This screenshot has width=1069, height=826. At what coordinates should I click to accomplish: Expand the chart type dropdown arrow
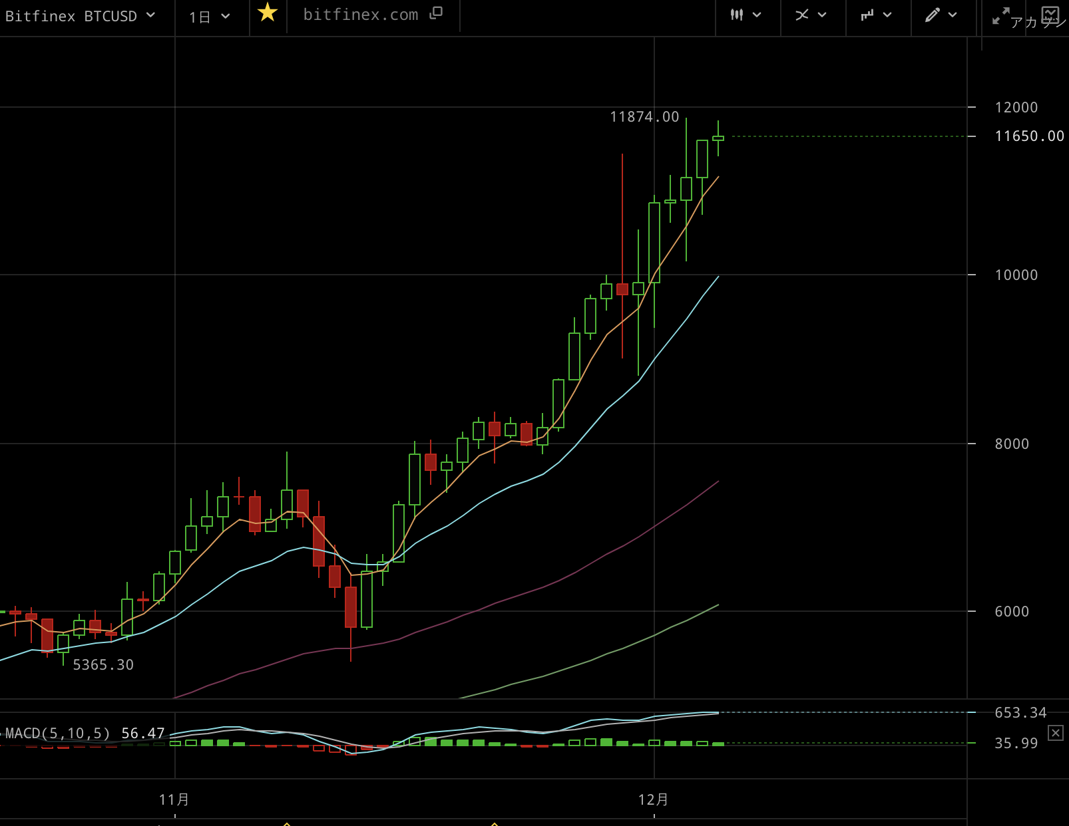[x=757, y=15]
